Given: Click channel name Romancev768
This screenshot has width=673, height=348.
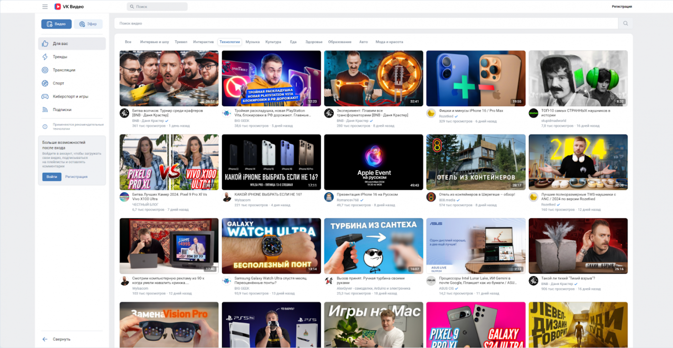Looking at the screenshot, I should coord(348,200).
